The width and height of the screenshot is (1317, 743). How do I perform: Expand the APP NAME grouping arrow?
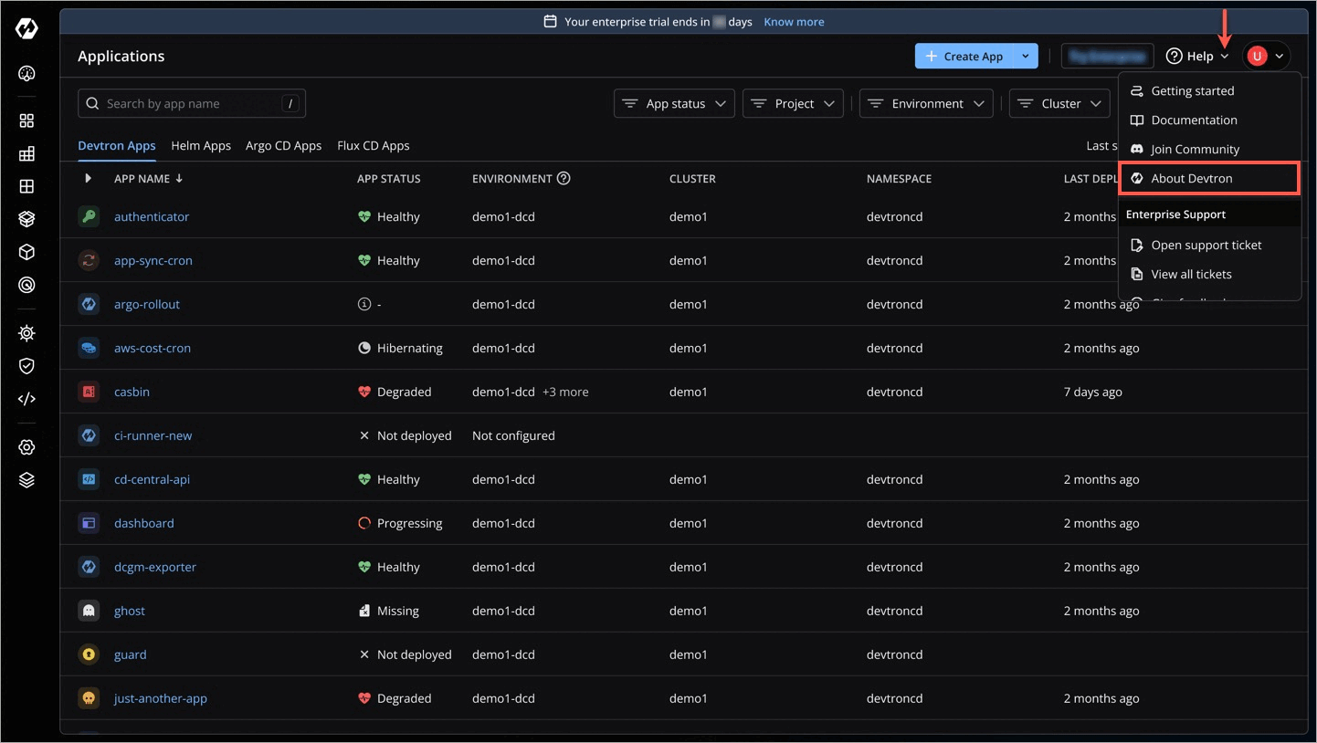(89, 178)
